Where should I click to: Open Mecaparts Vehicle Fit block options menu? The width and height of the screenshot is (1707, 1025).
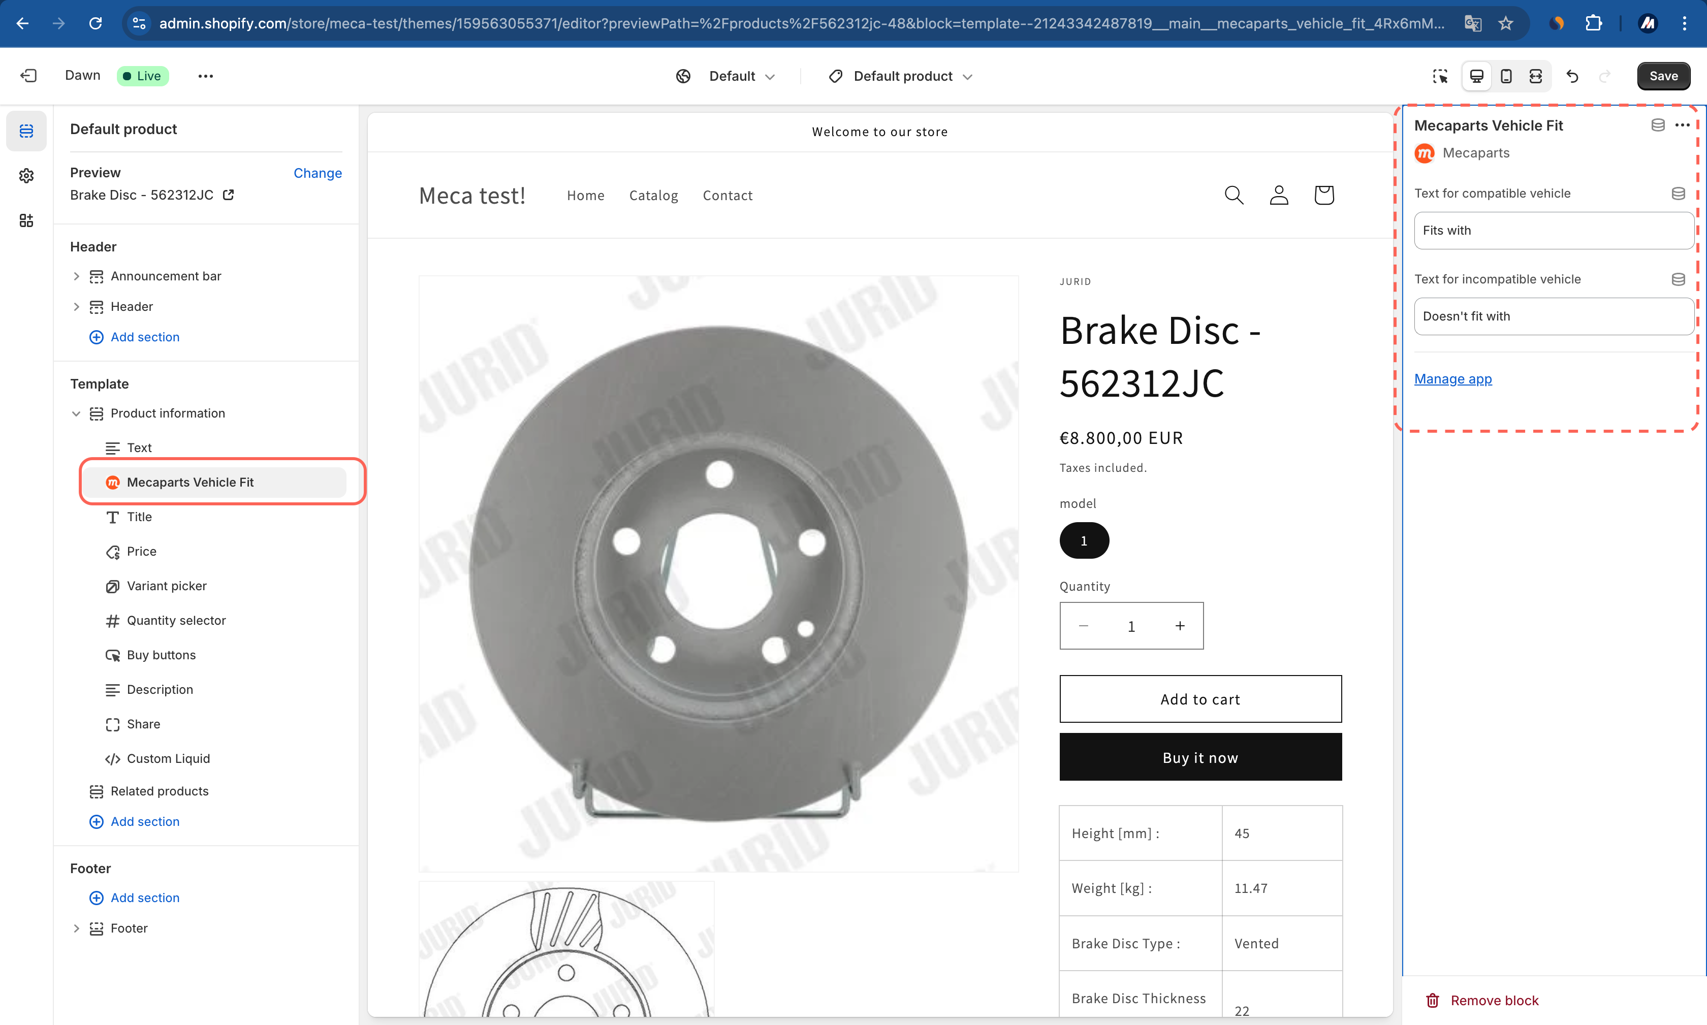pyautogui.click(x=1682, y=125)
